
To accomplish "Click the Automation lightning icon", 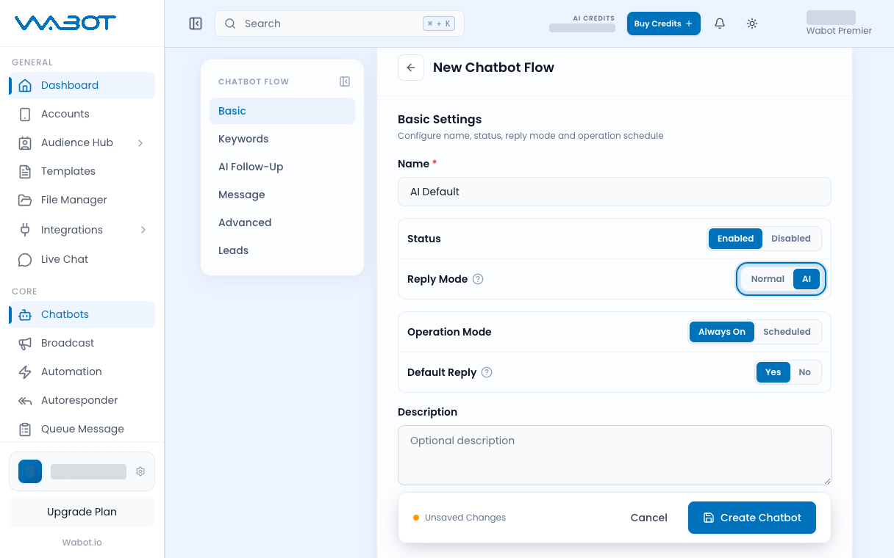I will pyautogui.click(x=25, y=372).
